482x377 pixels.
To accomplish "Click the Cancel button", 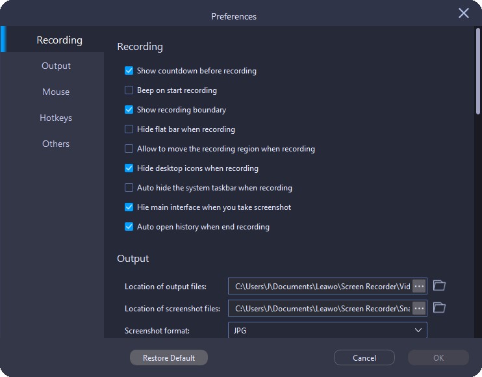I will [x=364, y=357].
